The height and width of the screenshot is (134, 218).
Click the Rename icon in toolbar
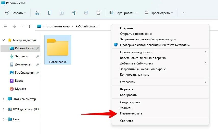(74, 13)
